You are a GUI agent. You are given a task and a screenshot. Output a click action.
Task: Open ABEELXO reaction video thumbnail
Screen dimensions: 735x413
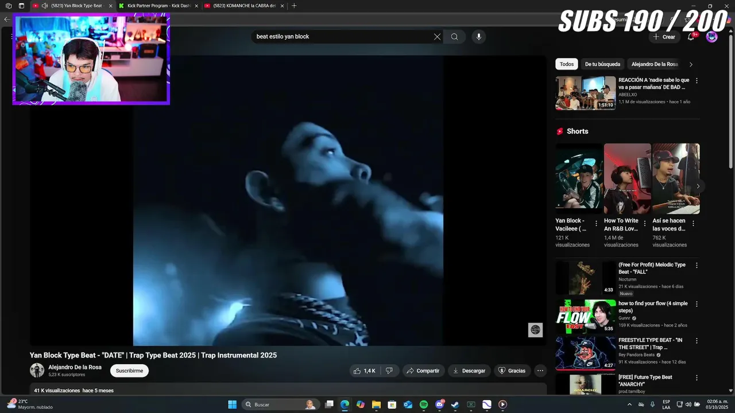585,93
